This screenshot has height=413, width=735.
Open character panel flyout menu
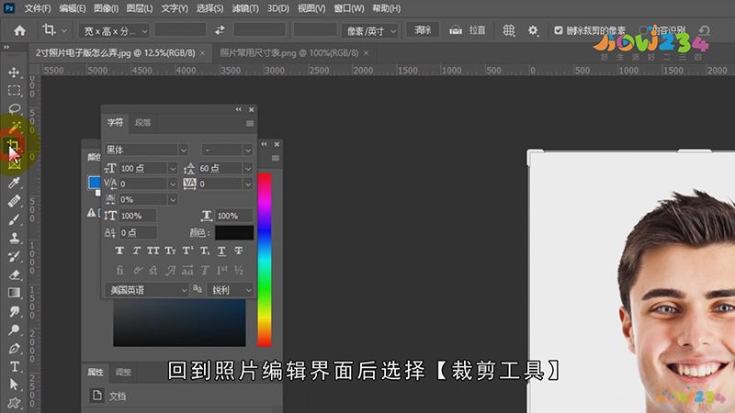[249, 123]
